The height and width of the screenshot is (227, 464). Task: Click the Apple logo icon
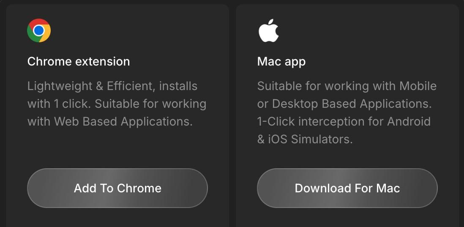268,30
